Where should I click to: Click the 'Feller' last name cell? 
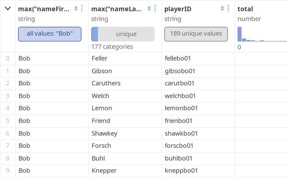click(99, 58)
